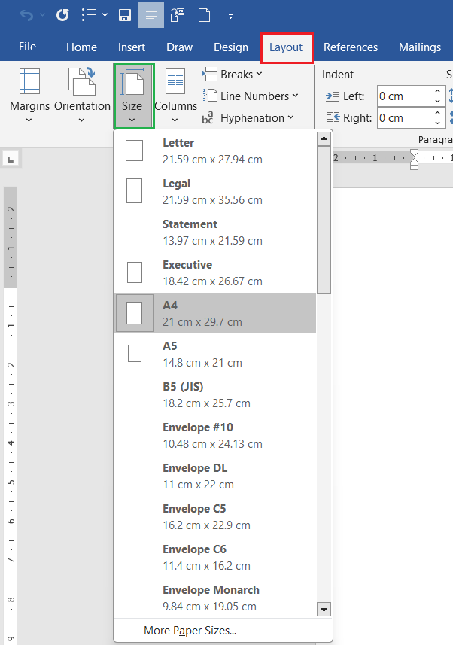The height and width of the screenshot is (645, 453).
Task: Select the Layout tab
Action: [287, 47]
